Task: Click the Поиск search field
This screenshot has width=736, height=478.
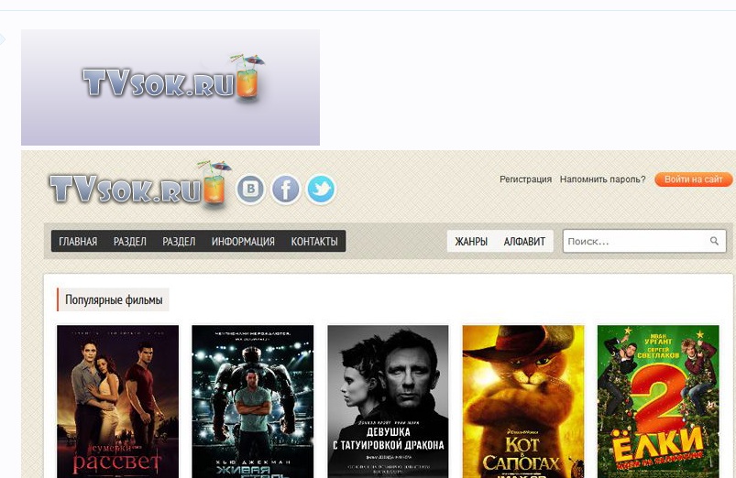Action: click(644, 241)
